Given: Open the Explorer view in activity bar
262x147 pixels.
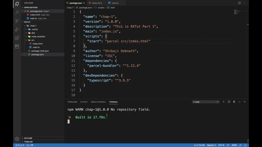Looking at the screenshot, I should click(x=17, y=4).
